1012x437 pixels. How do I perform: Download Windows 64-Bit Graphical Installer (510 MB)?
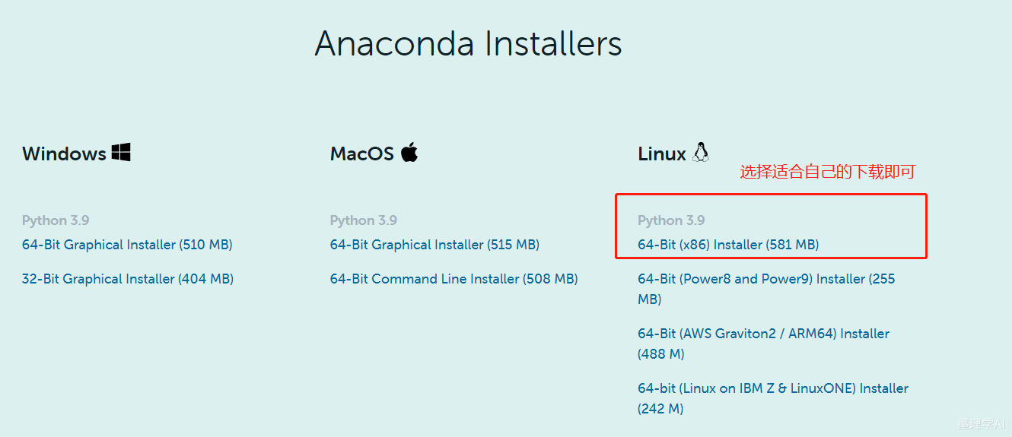(x=127, y=245)
